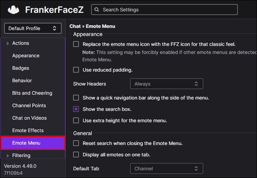The image size is (257, 178).
Task: Uncheck the Show the search box option
Action: pos(76,109)
